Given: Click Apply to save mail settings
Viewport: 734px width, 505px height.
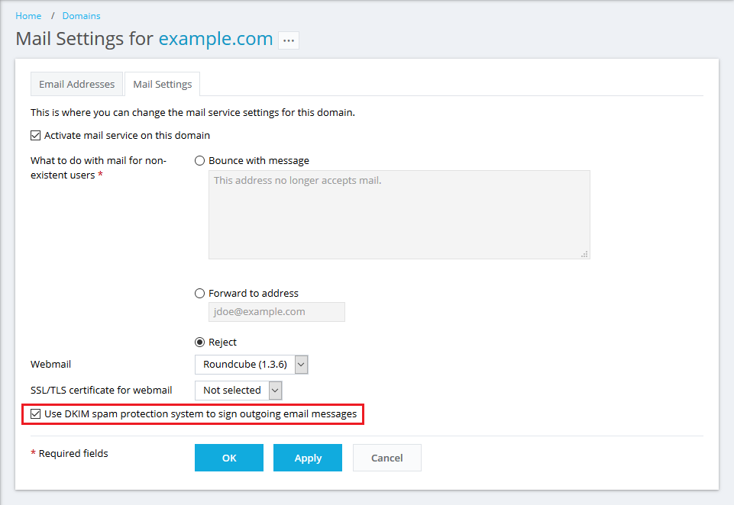Looking at the screenshot, I should [x=308, y=458].
